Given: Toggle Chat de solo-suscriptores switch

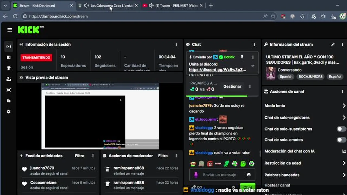Looking at the screenshot, I should (x=341, y=129).
